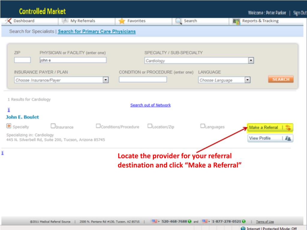Click the Reports & Tracking chart icon
Viewport: 307px width, 230px height.
point(236,21)
